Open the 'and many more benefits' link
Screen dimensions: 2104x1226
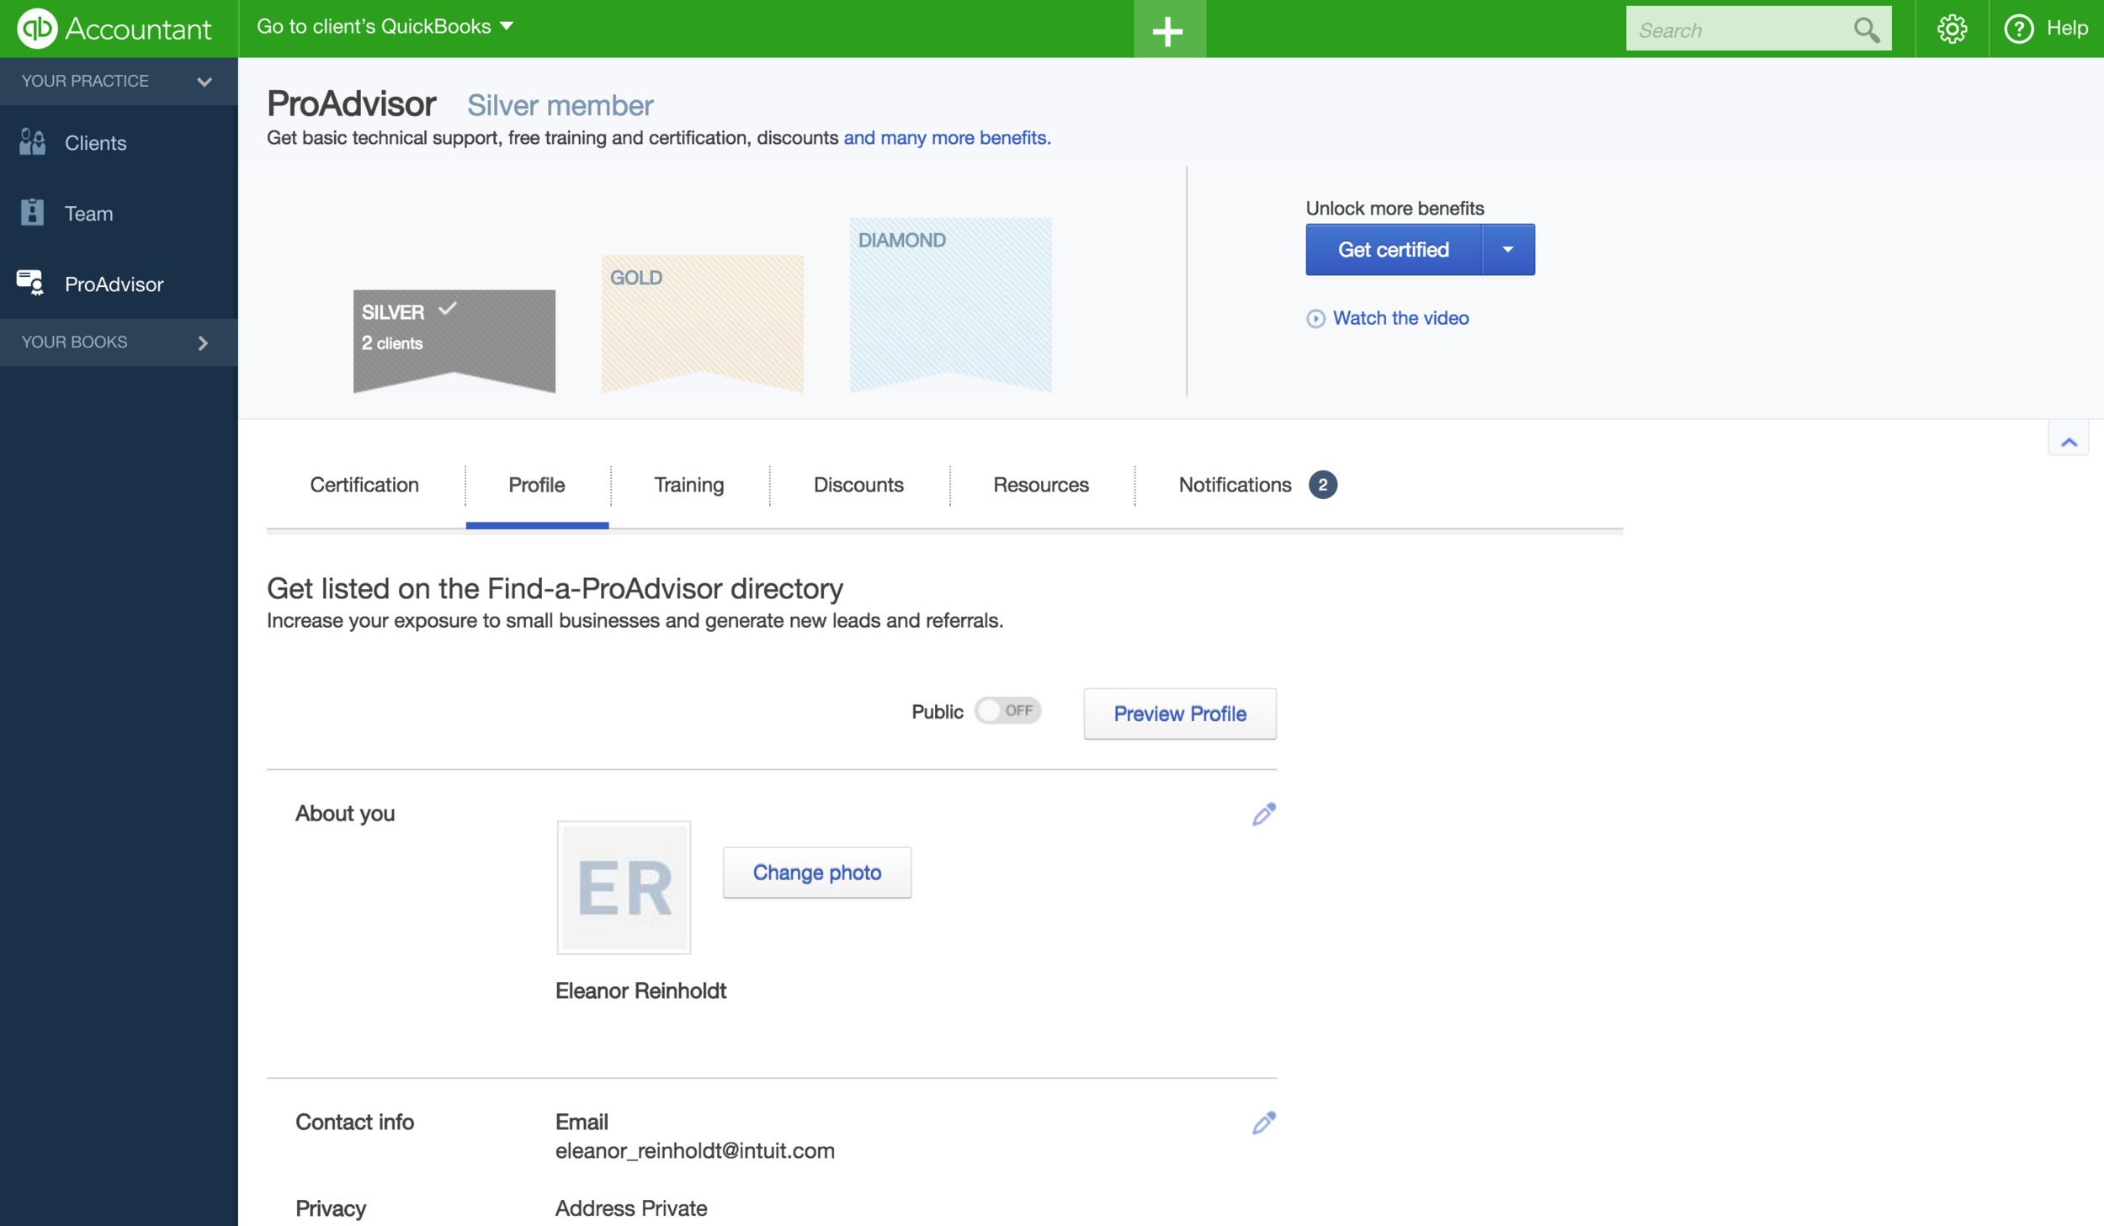click(x=947, y=138)
